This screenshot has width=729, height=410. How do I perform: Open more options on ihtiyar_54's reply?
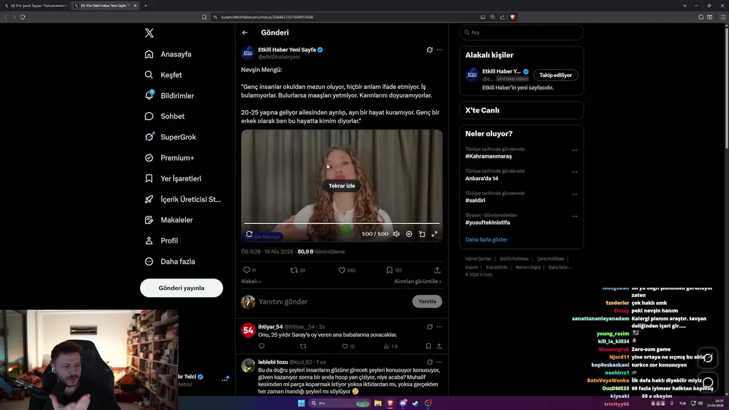(439, 327)
